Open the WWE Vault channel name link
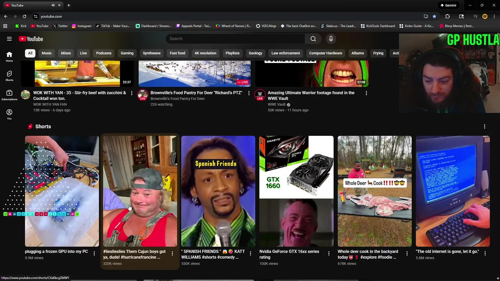 [277, 105]
